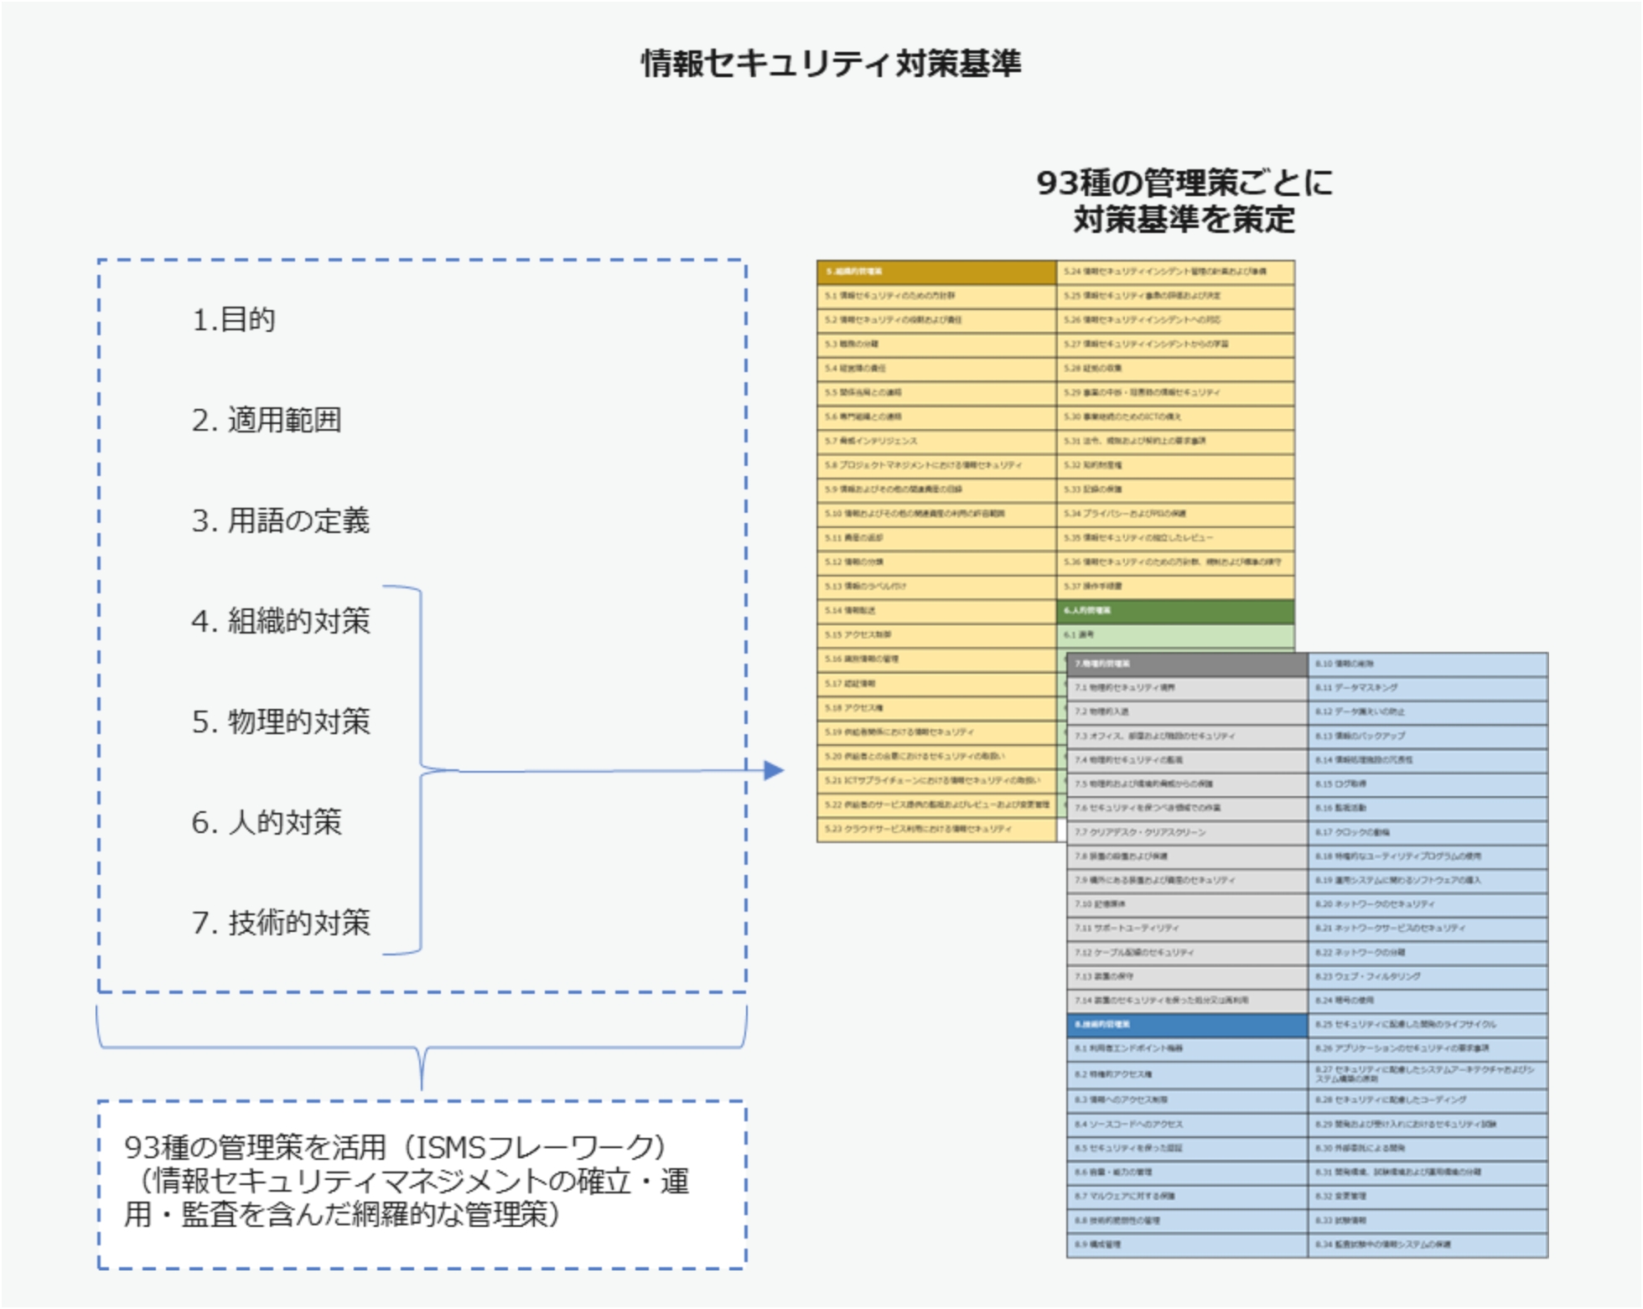This screenshot has width=1643, height=1309.
Task: Click table cell 8.7 マルウェアに対する保護
Action: [x=1187, y=1198]
